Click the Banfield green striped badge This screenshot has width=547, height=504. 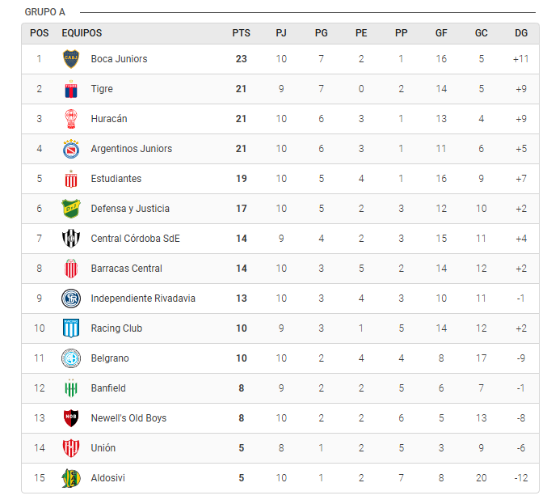71,388
